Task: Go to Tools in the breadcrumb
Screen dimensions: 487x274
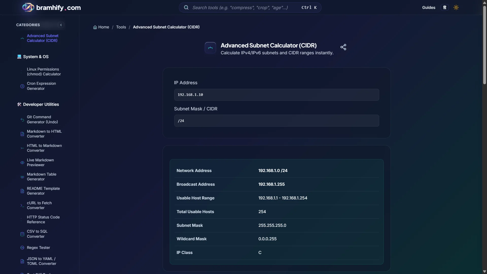Action: (121, 27)
